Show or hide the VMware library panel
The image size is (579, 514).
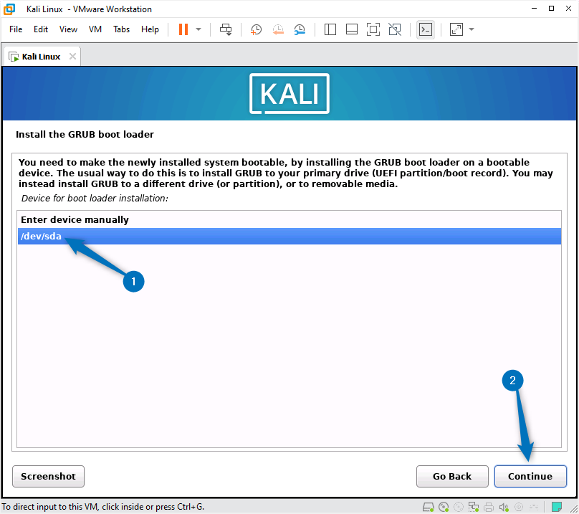(x=330, y=29)
